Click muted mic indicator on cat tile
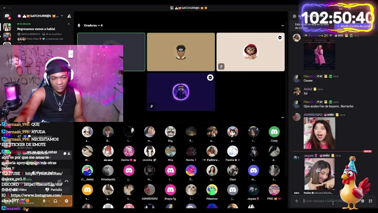 [221, 67]
